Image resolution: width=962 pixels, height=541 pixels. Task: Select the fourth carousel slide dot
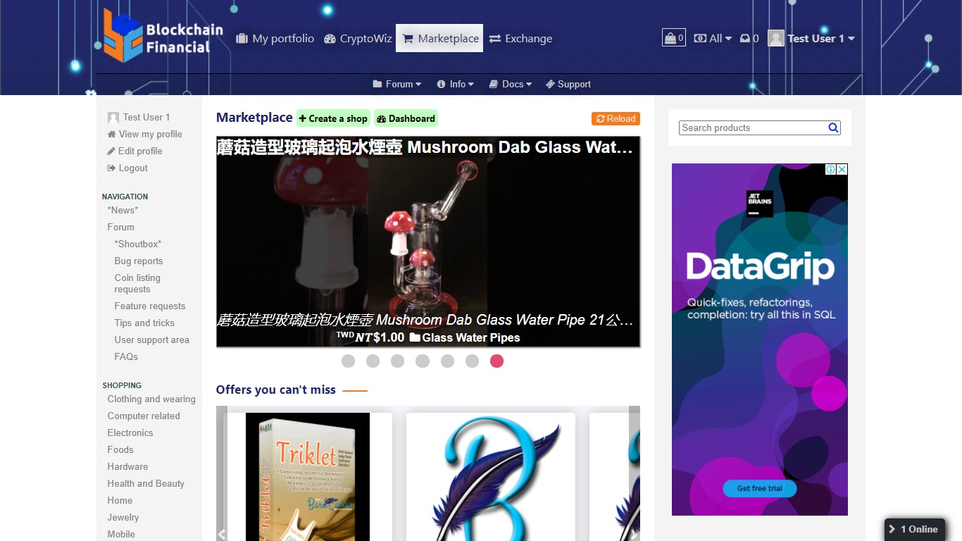click(x=423, y=361)
